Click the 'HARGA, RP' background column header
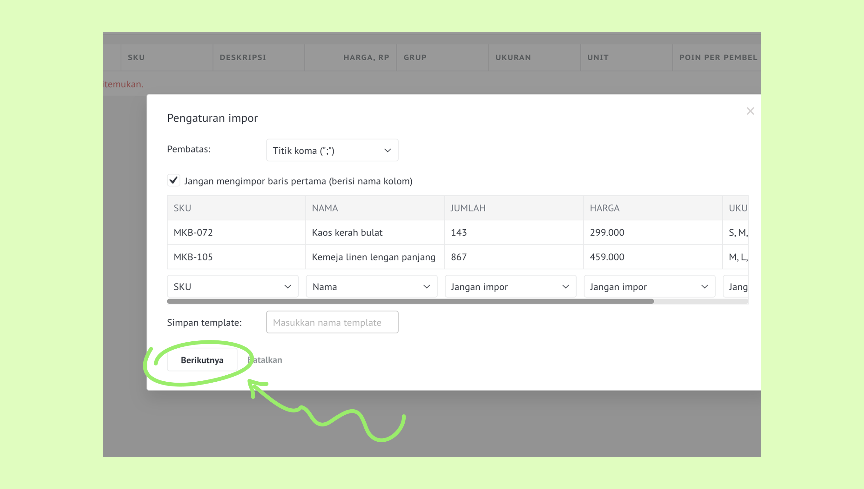Screen dimensions: 864x489 351,57
